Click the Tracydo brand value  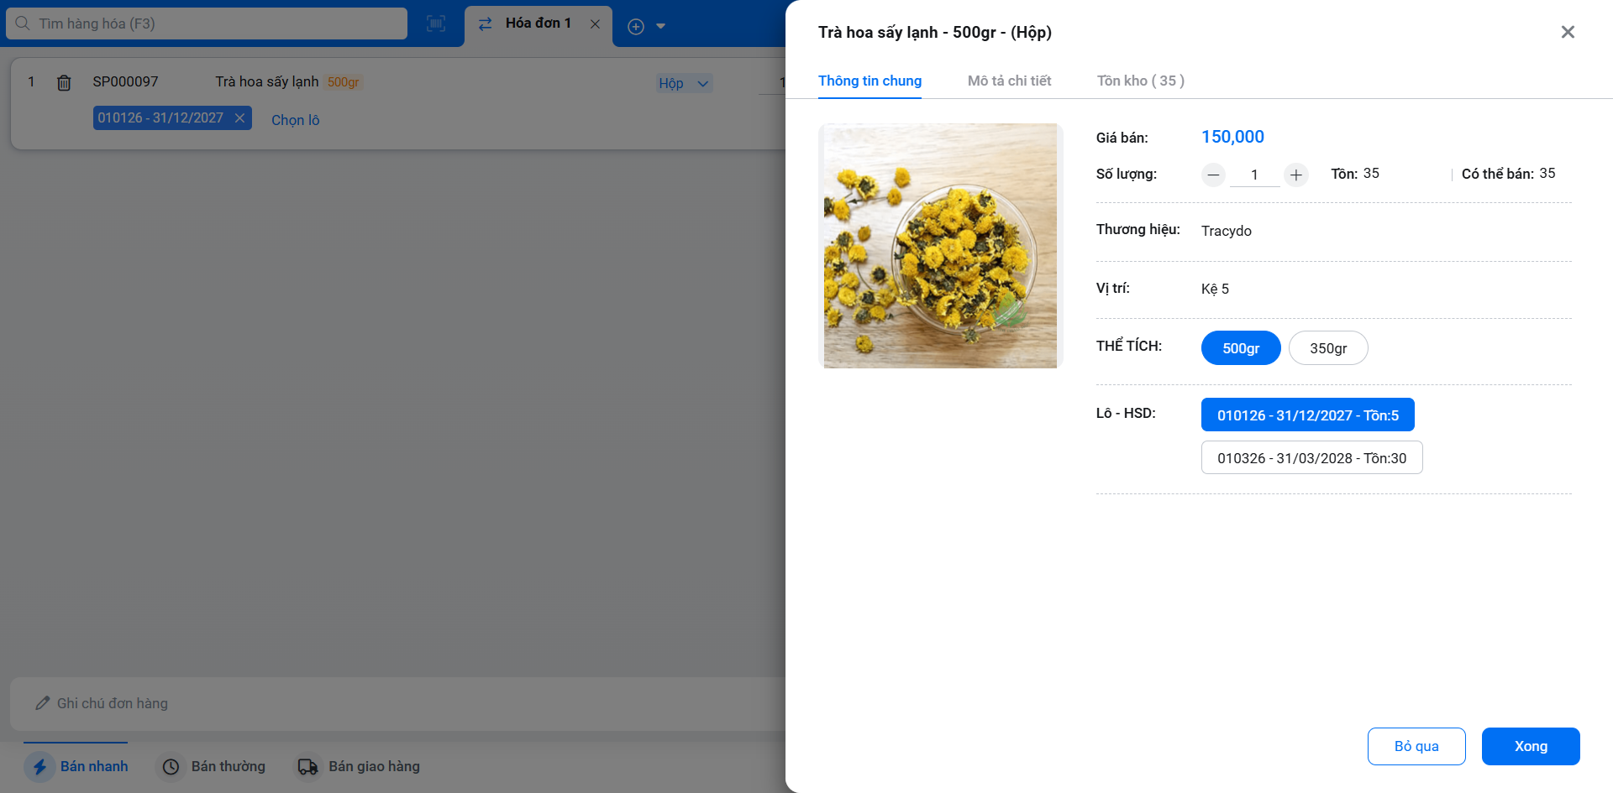(1227, 231)
